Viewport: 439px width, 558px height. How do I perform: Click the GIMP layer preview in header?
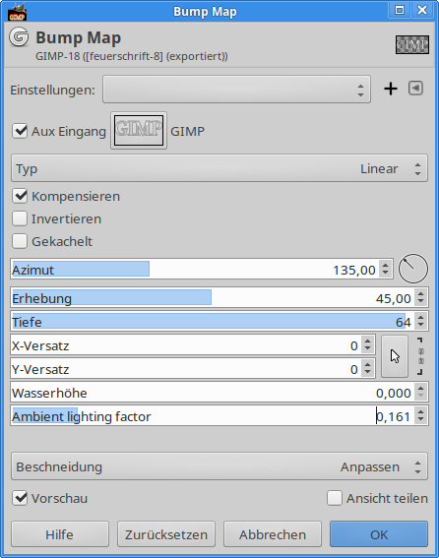coord(412,45)
